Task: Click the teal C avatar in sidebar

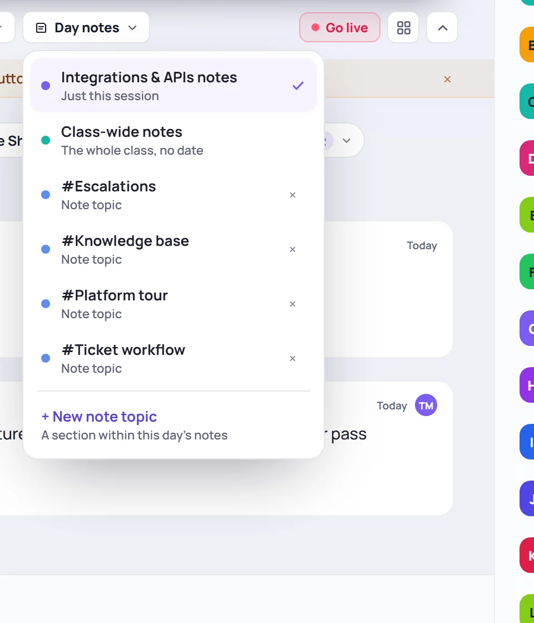Action: 528,101
